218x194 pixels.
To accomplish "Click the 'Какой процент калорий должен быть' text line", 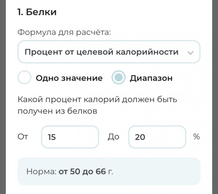I will [97, 99].
